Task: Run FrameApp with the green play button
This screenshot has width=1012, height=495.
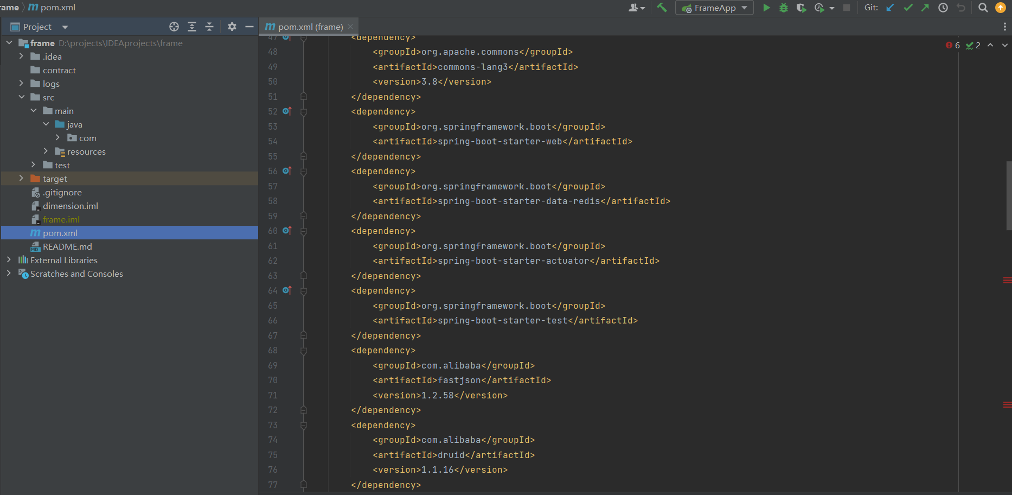Action: click(766, 8)
